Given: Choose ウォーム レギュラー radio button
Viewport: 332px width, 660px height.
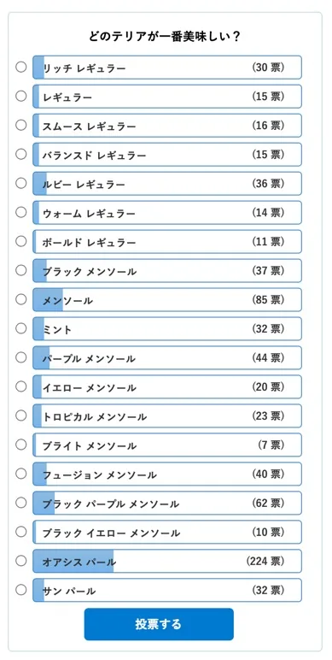Looking at the screenshot, I should click(x=21, y=212).
